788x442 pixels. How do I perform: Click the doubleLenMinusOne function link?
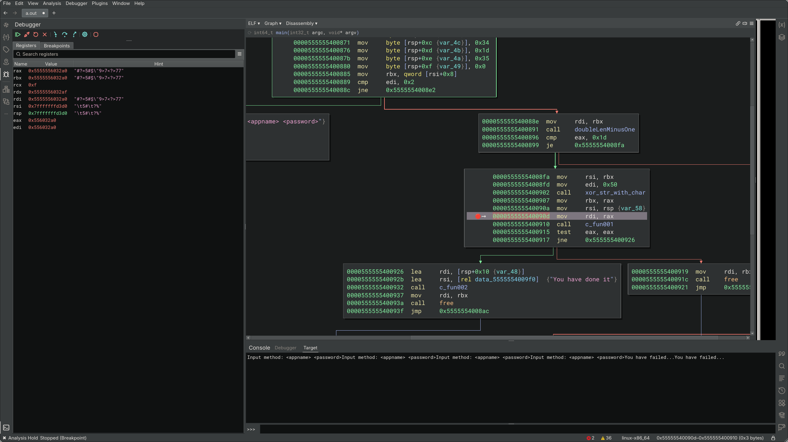pyautogui.click(x=604, y=130)
